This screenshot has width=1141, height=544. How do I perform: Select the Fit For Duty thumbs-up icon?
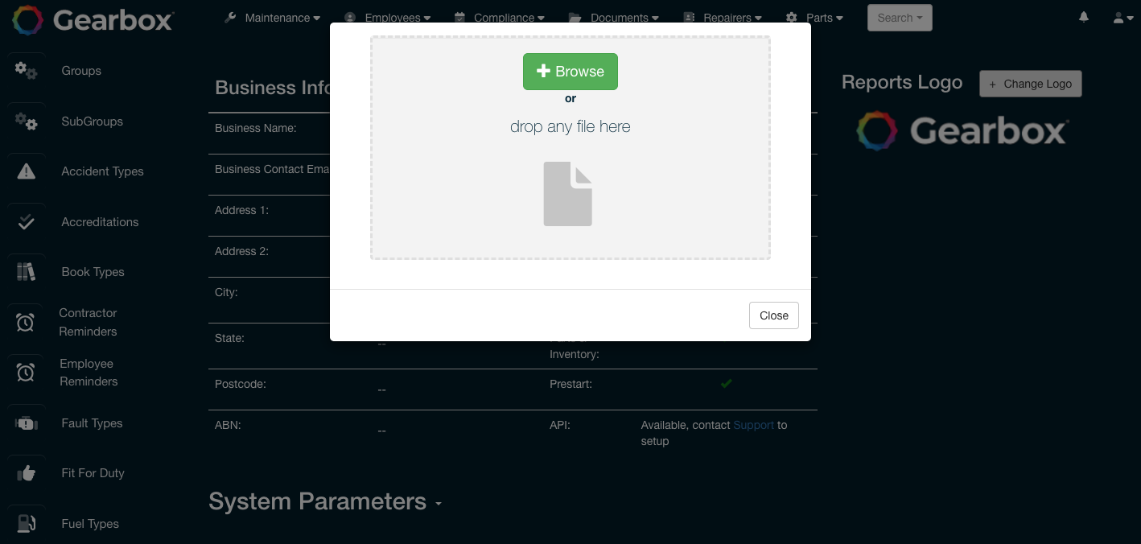pos(26,473)
